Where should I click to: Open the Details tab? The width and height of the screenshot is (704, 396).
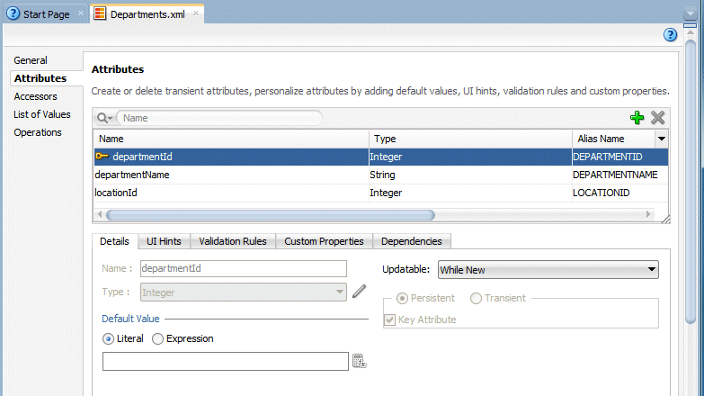114,241
